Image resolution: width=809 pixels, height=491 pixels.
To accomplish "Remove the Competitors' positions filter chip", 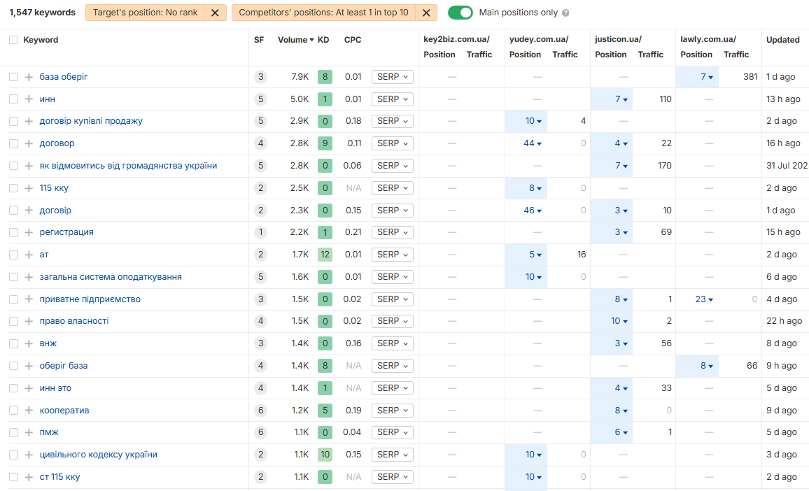I will pyautogui.click(x=426, y=13).
